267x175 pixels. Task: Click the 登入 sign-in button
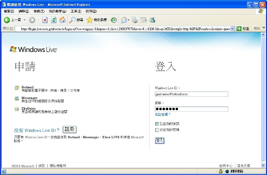coord(160,141)
